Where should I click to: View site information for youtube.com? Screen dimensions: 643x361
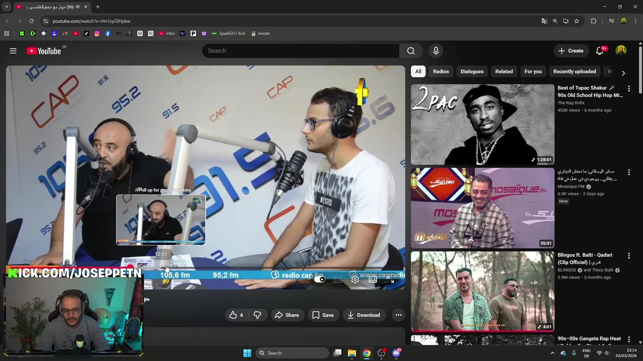[45, 21]
